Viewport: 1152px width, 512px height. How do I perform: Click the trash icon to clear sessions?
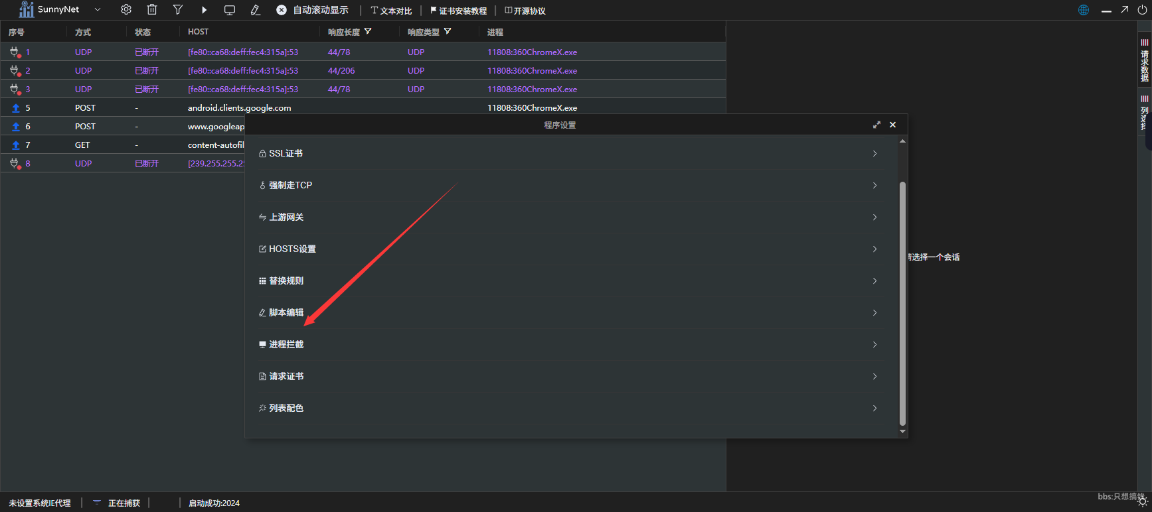coord(152,10)
